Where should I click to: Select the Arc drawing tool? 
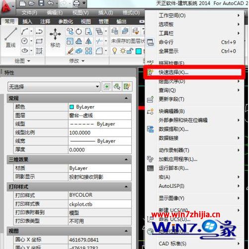pos(25,31)
